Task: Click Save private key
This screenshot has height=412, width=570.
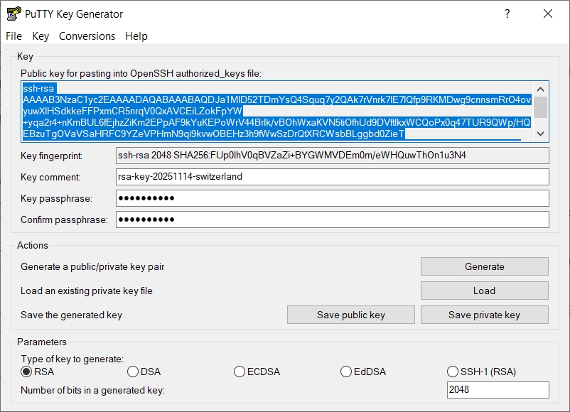Action: pyautogui.click(x=484, y=315)
